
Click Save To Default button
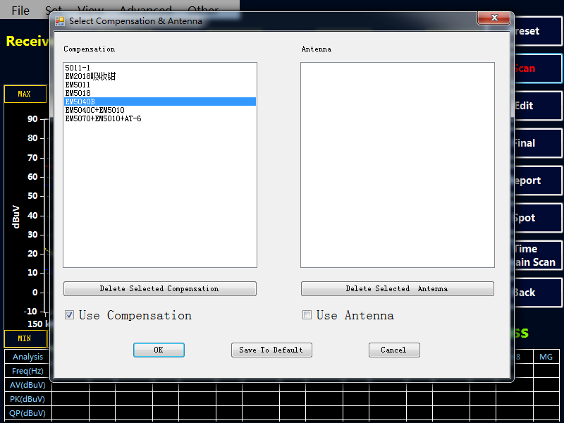271,350
